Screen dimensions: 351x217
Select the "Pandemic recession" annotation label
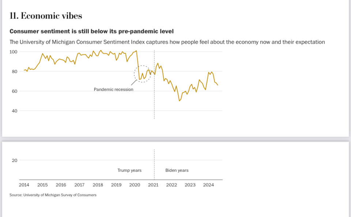(113, 89)
